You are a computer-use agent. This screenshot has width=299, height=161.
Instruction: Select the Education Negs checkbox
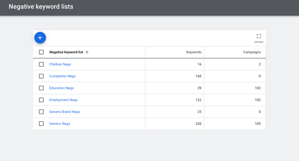coord(41,88)
